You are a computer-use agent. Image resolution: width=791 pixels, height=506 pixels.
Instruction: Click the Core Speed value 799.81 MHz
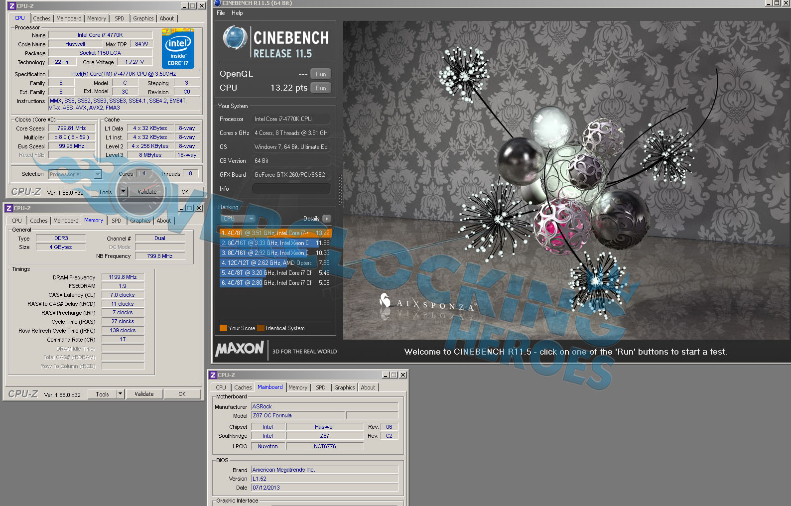point(72,128)
